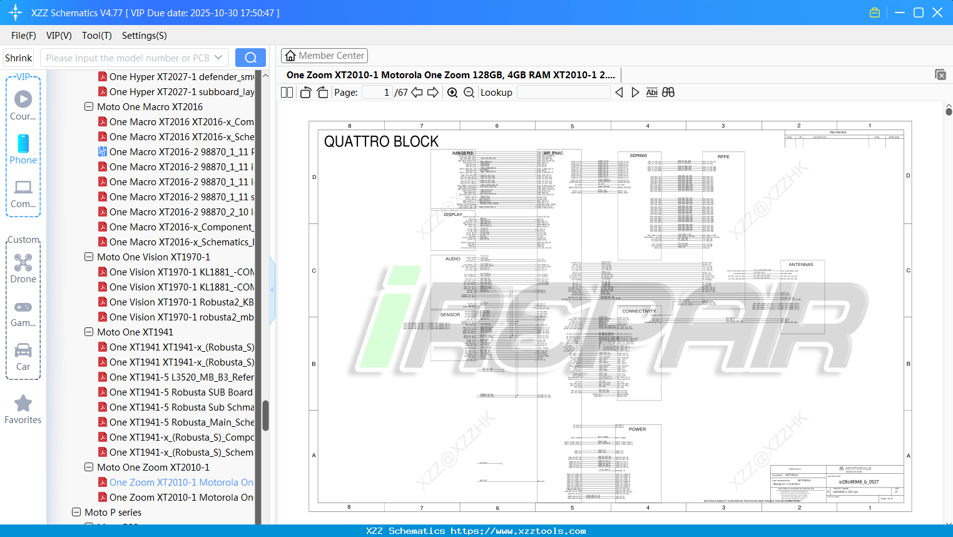Image resolution: width=953 pixels, height=537 pixels.
Task: Click the tree scrollbar up arrow
Action: [265, 76]
